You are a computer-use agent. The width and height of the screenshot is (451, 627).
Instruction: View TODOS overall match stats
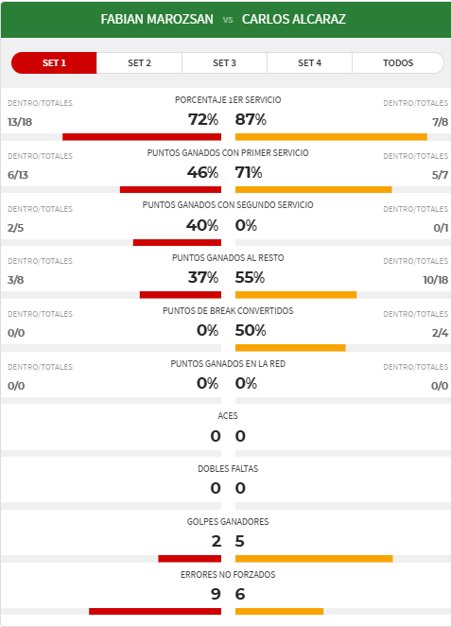(398, 62)
